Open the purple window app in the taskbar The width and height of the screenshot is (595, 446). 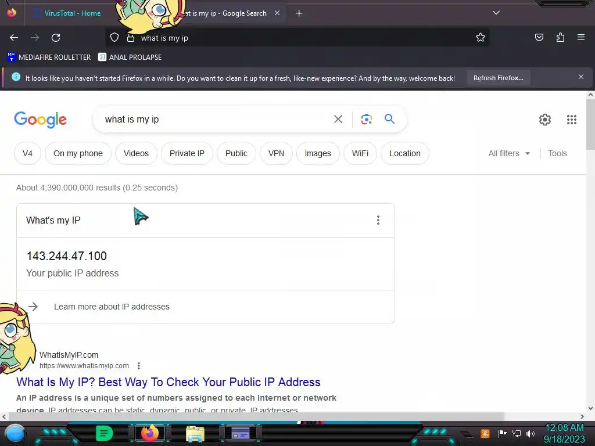point(241,433)
